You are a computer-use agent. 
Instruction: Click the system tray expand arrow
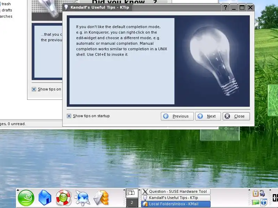[x=249, y=190]
